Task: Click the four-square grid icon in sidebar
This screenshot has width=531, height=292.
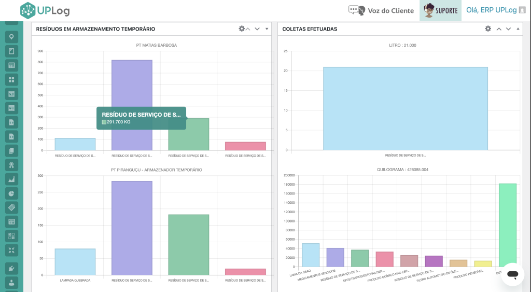Action: (11, 79)
